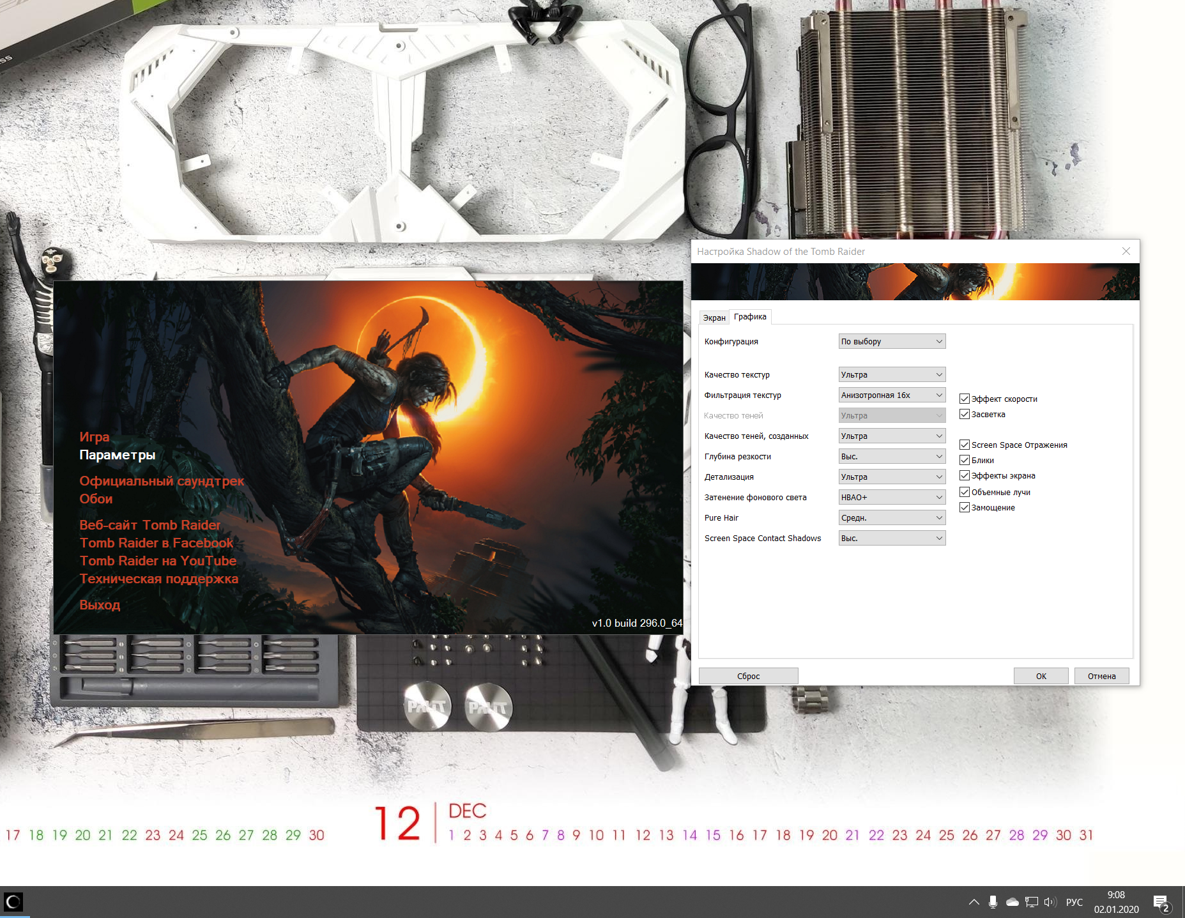
Task: Click the Фильтрация текстур label
Action: [x=743, y=395]
